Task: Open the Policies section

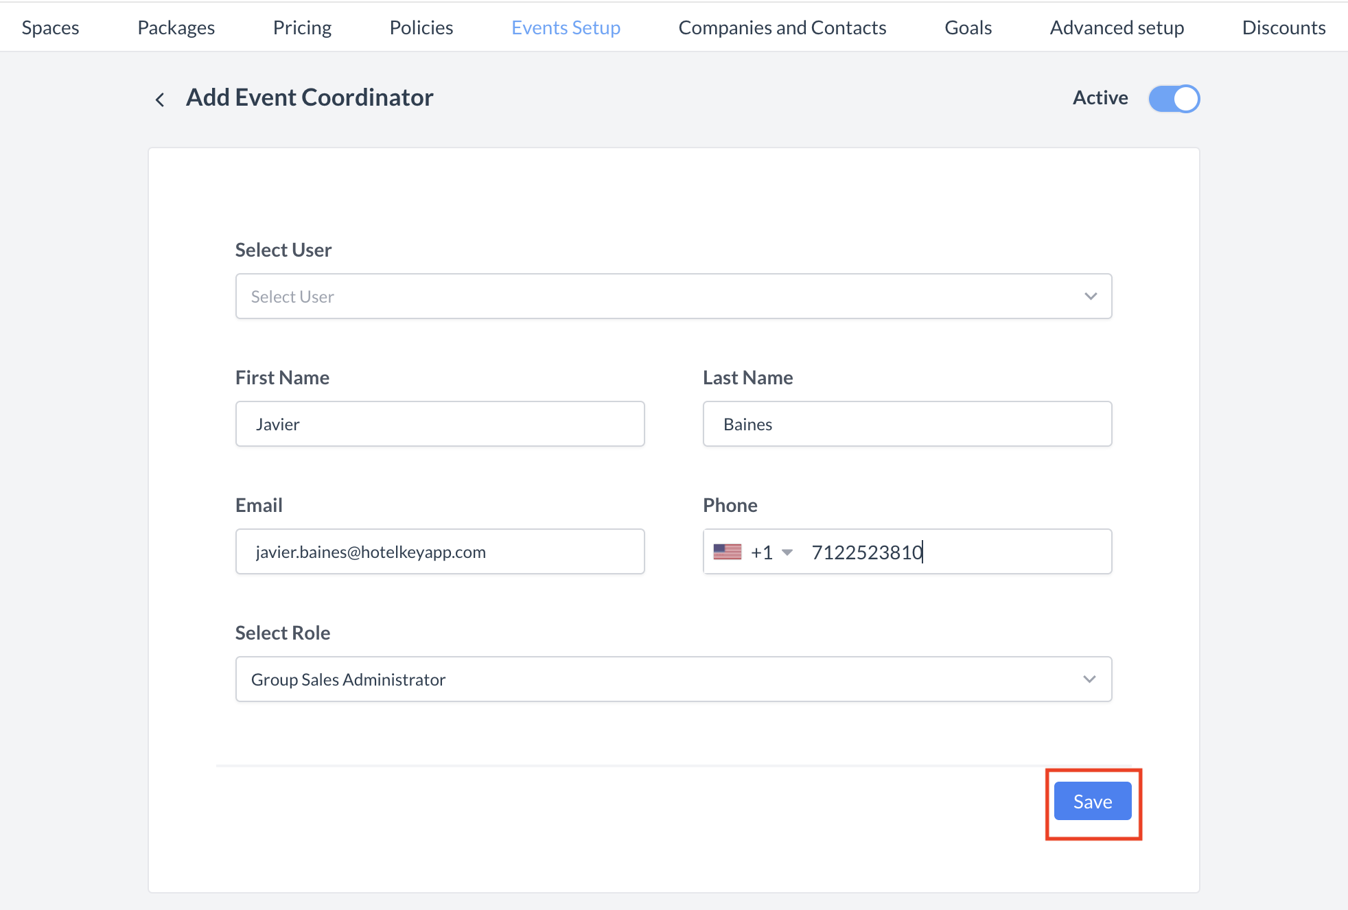Action: coord(421,27)
